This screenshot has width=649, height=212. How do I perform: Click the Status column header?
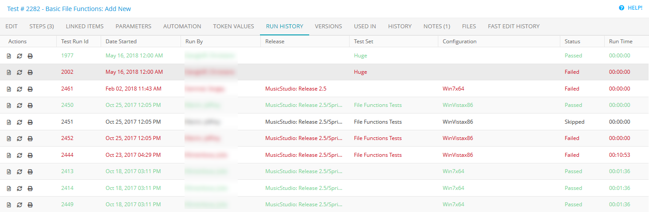572,42
